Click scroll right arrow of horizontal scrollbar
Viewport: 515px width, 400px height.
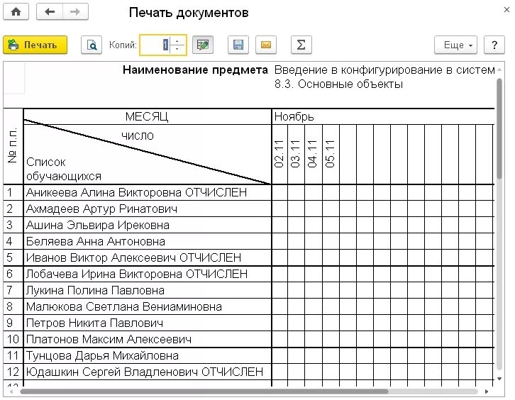pos(487,391)
